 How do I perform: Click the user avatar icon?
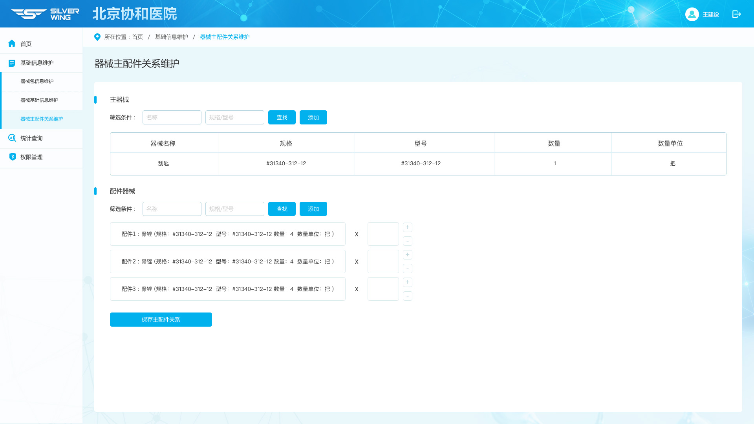coord(692,14)
